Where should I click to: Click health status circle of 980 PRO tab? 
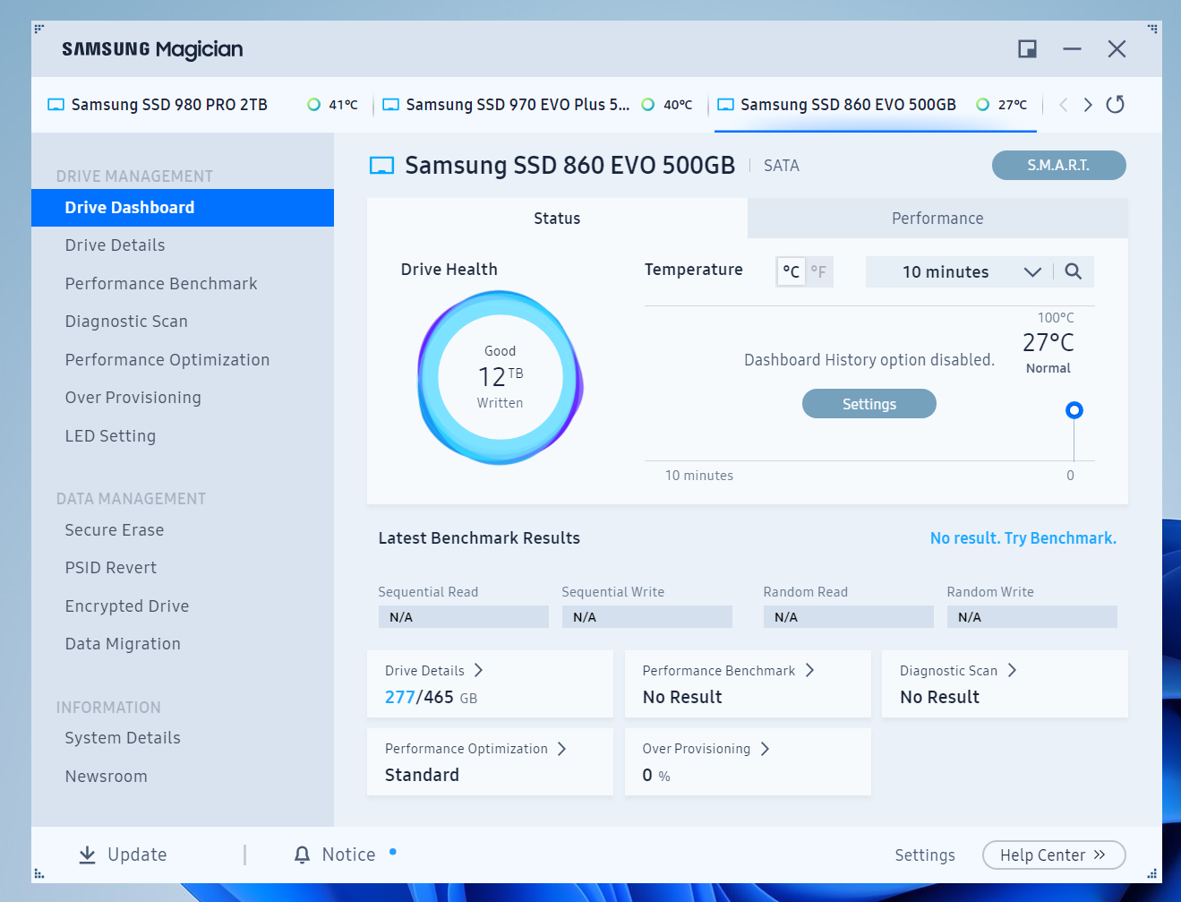(x=313, y=105)
